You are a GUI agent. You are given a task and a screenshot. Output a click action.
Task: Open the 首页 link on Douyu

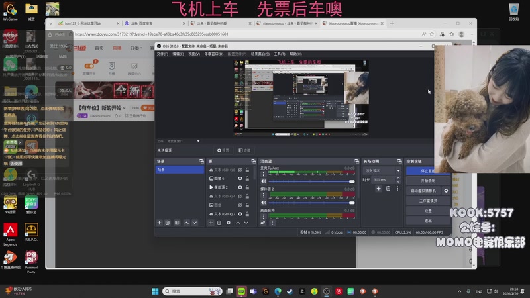click(99, 48)
